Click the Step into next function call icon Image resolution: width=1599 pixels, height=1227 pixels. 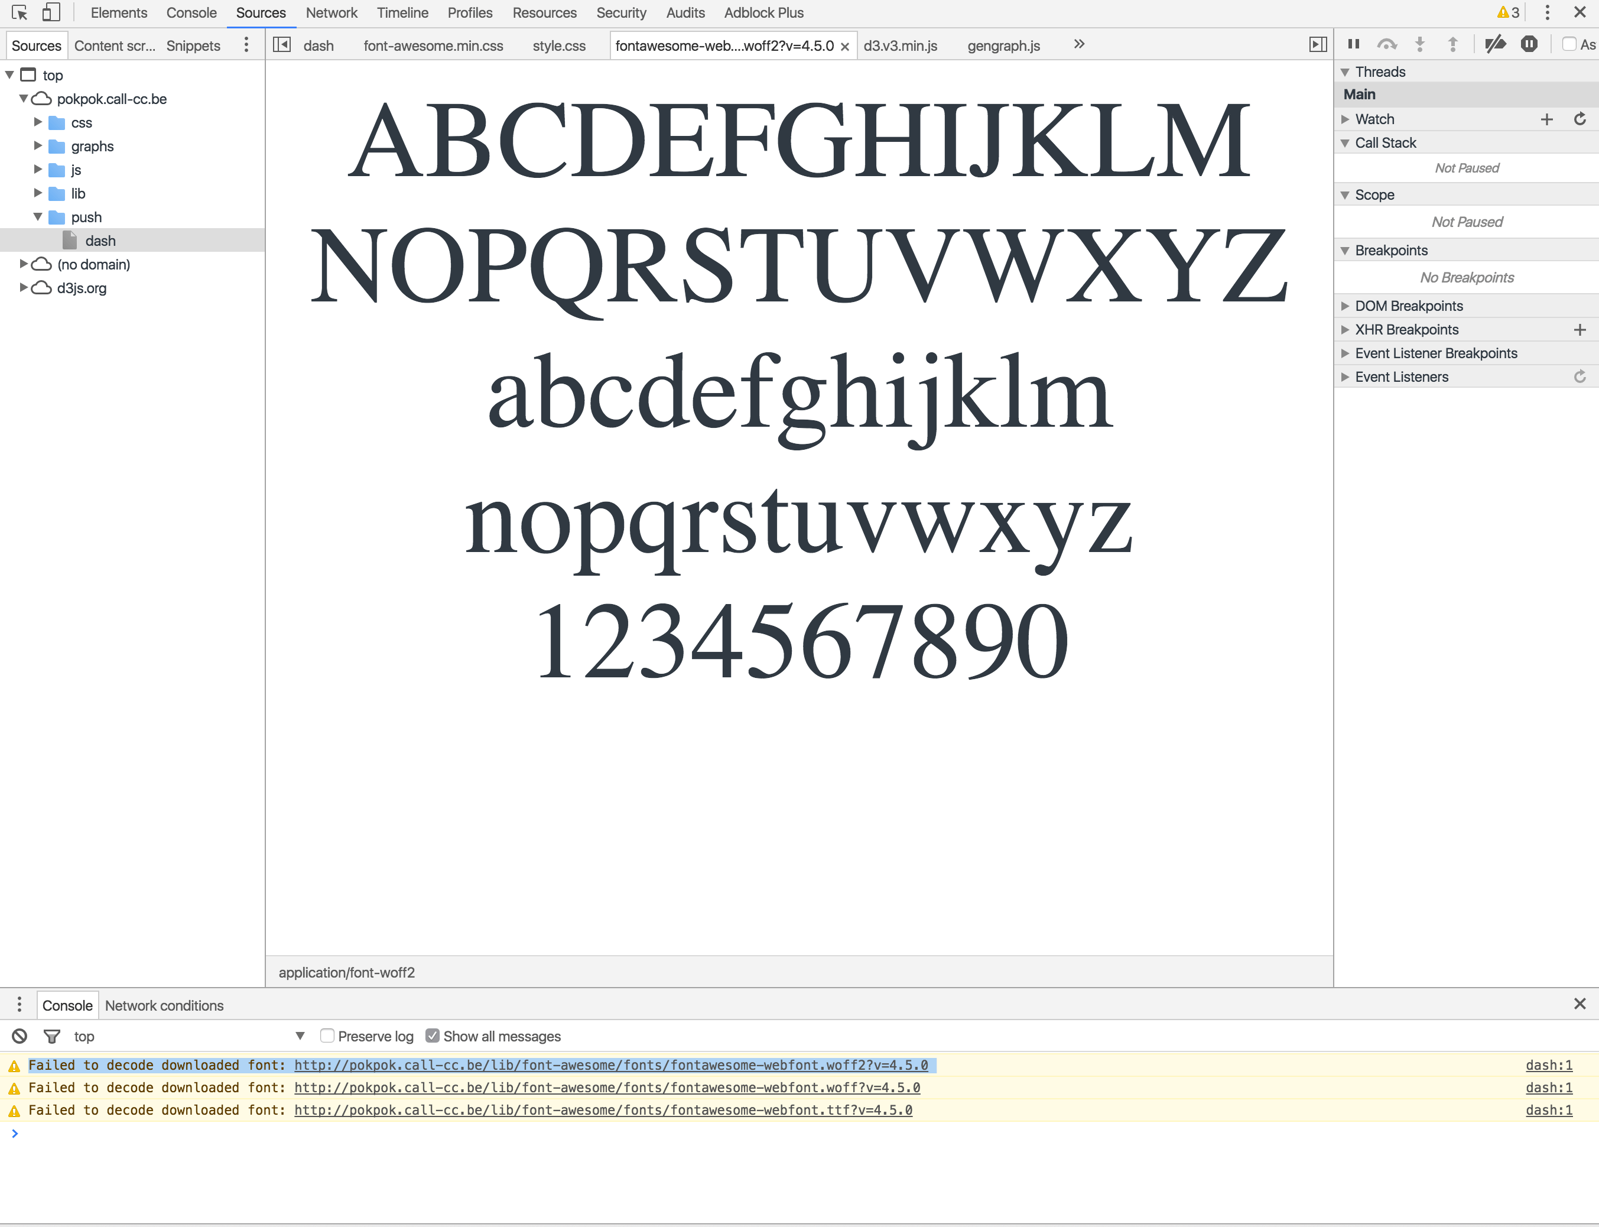click(x=1419, y=44)
